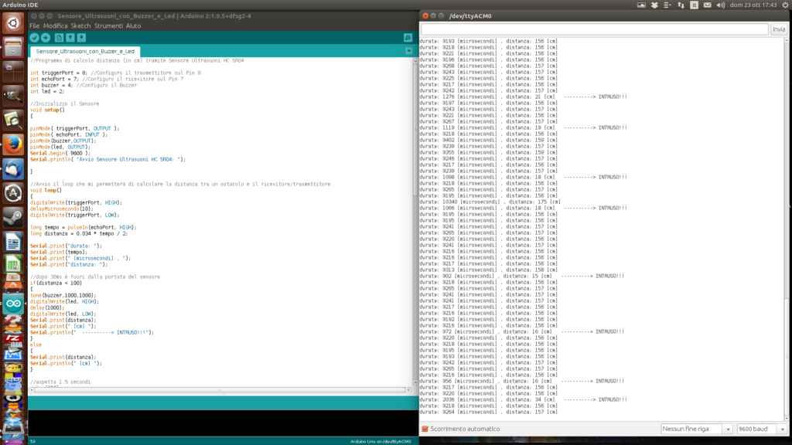
Task: Open LibreOffice Calc in launcher
Action: pyautogui.click(x=13, y=264)
